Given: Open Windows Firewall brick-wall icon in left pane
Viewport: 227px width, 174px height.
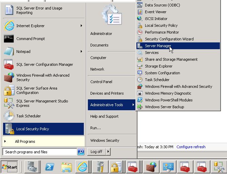Looking at the screenshot, I should (x=9, y=77).
